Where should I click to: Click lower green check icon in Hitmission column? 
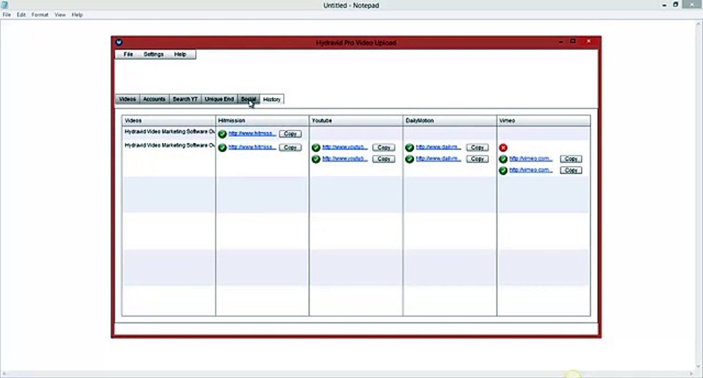pyautogui.click(x=223, y=148)
